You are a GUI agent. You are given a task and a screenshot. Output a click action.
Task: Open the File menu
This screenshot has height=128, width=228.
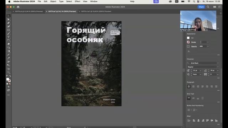[39, 1]
